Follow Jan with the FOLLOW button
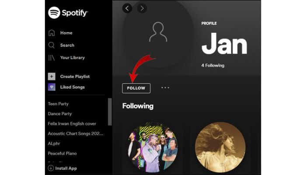The height and width of the screenshot is (175, 306). 136,88
